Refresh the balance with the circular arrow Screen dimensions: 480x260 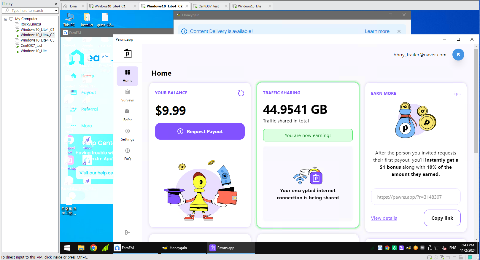click(241, 93)
